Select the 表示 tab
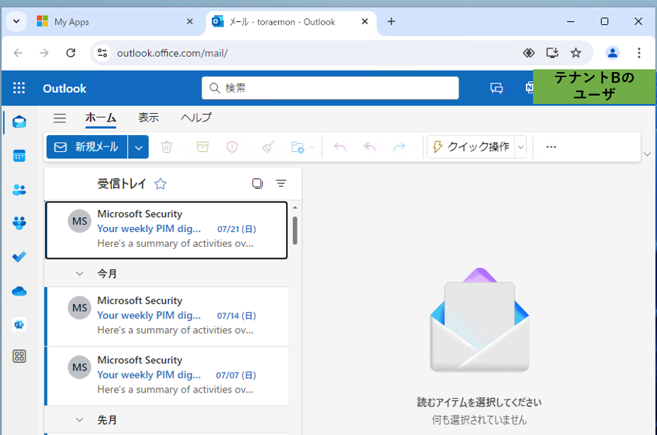 pos(149,117)
